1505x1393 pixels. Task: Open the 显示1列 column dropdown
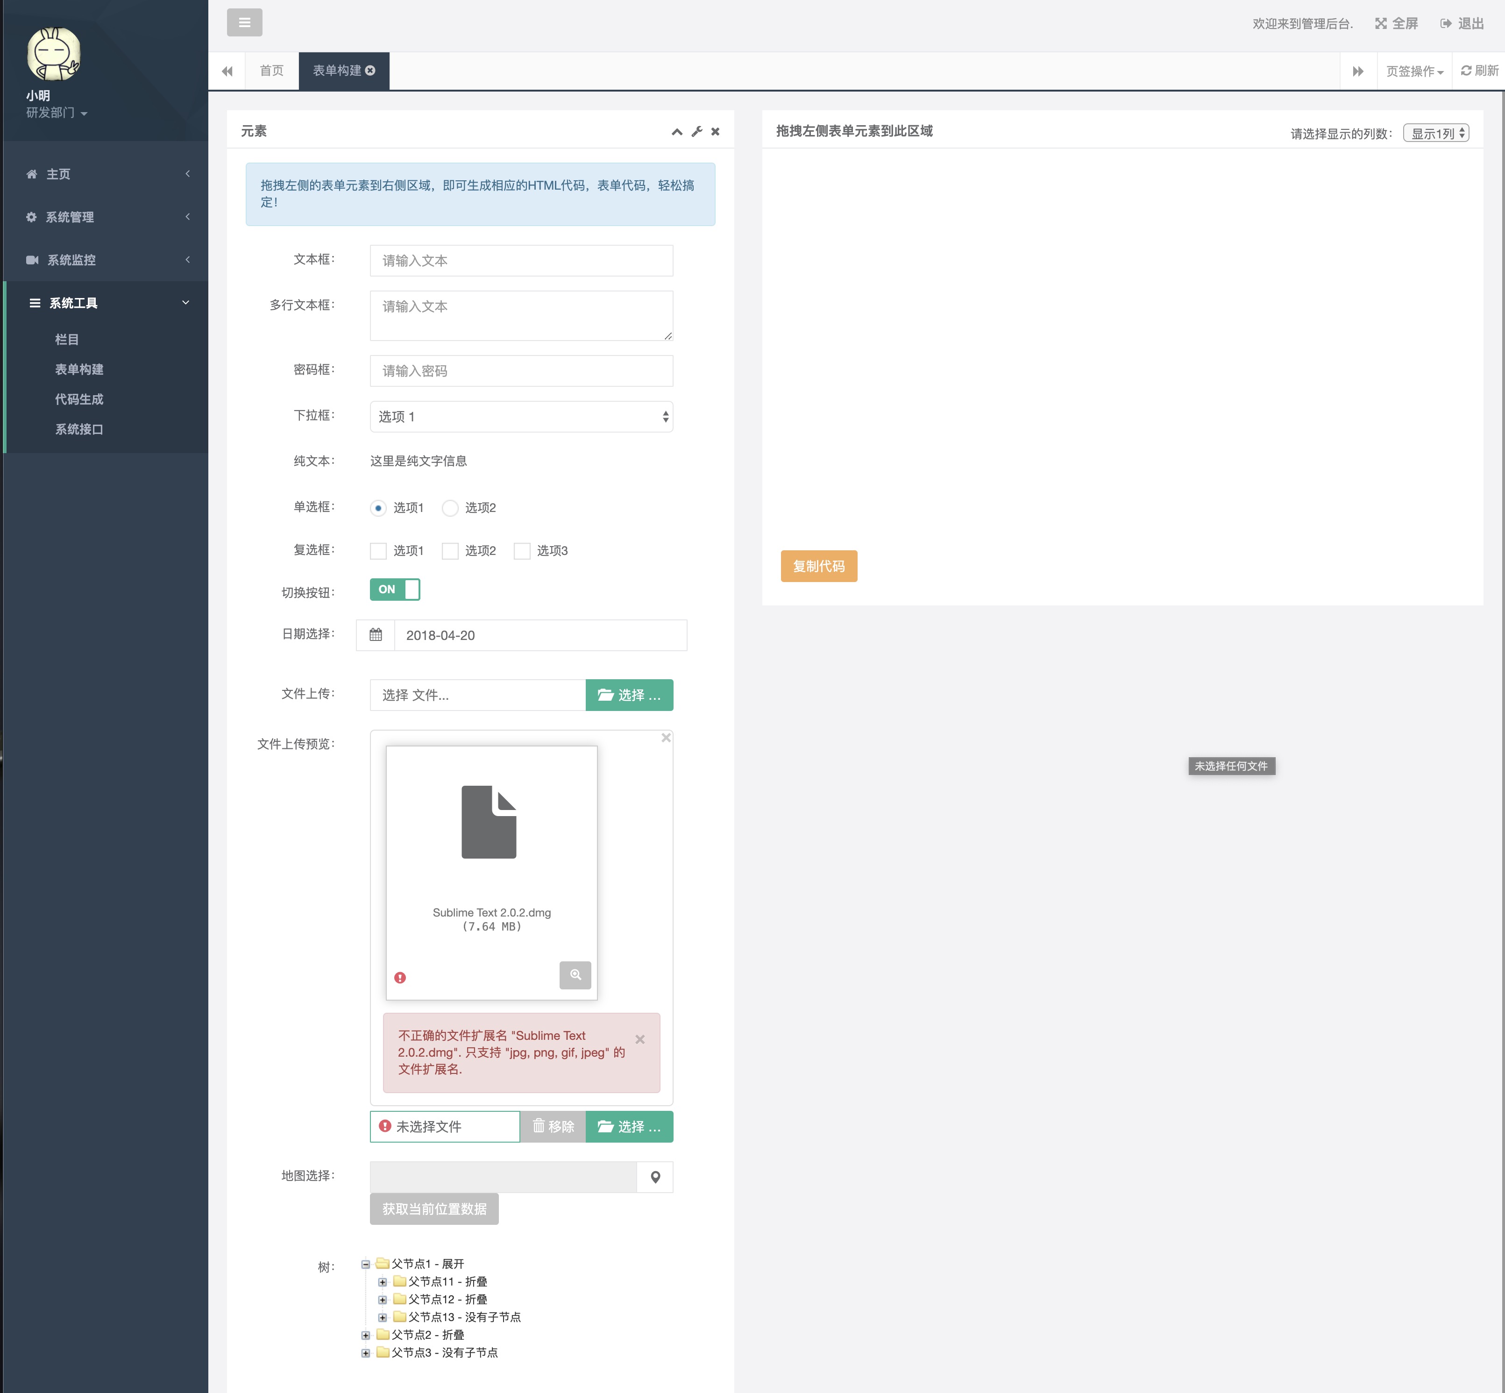coord(1436,134)
